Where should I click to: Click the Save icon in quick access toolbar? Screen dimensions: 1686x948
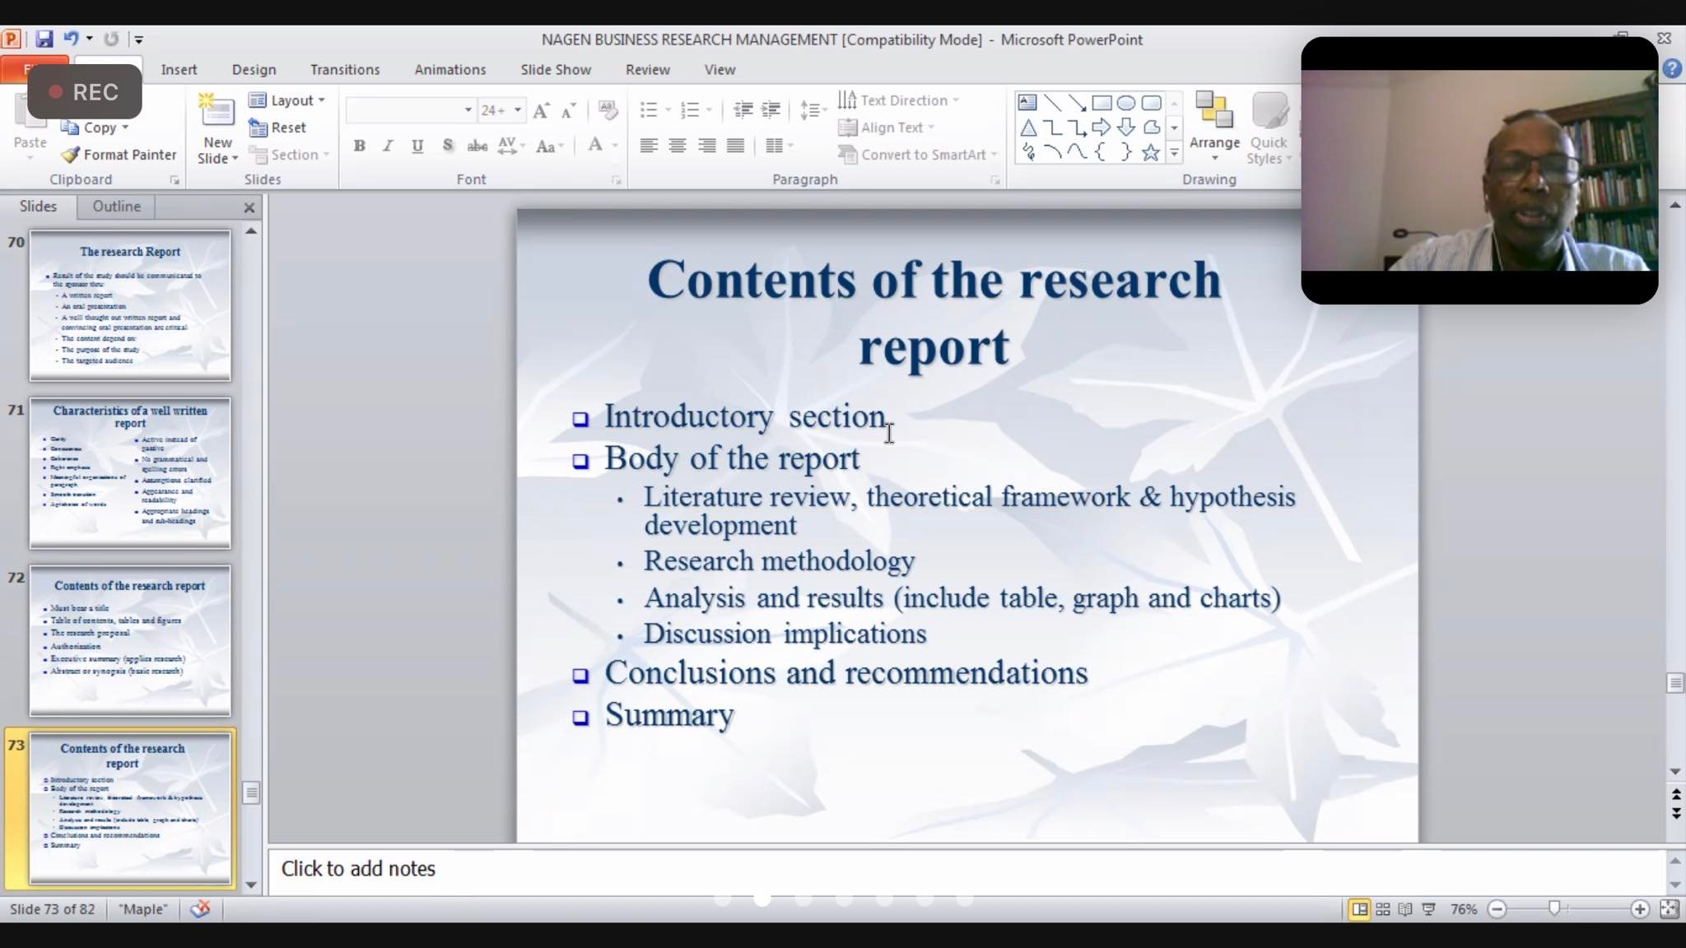tap(44, 39)
